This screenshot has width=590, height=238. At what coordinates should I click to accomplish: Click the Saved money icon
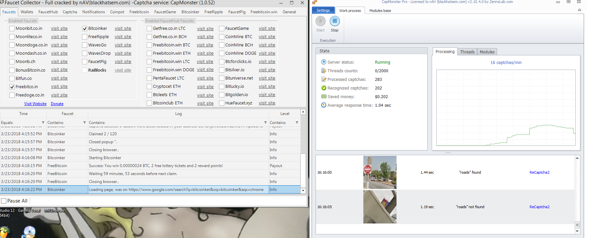pyautogui.click(x=324, y=96)
